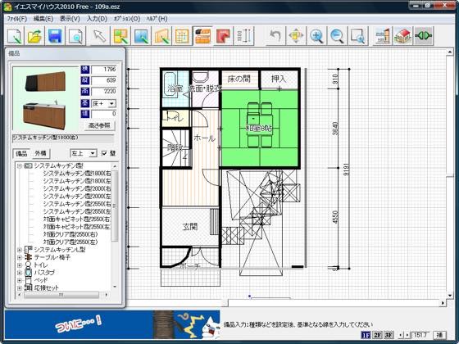This screenshot has height=344, width=459.
Task: Click the Print preview toolbar icon
Action: tap(75, 36)
